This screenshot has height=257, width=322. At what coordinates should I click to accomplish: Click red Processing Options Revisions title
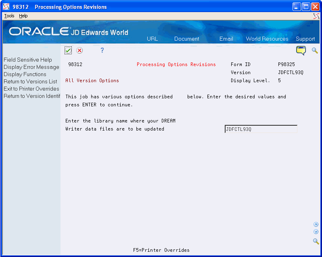(176, 64)
